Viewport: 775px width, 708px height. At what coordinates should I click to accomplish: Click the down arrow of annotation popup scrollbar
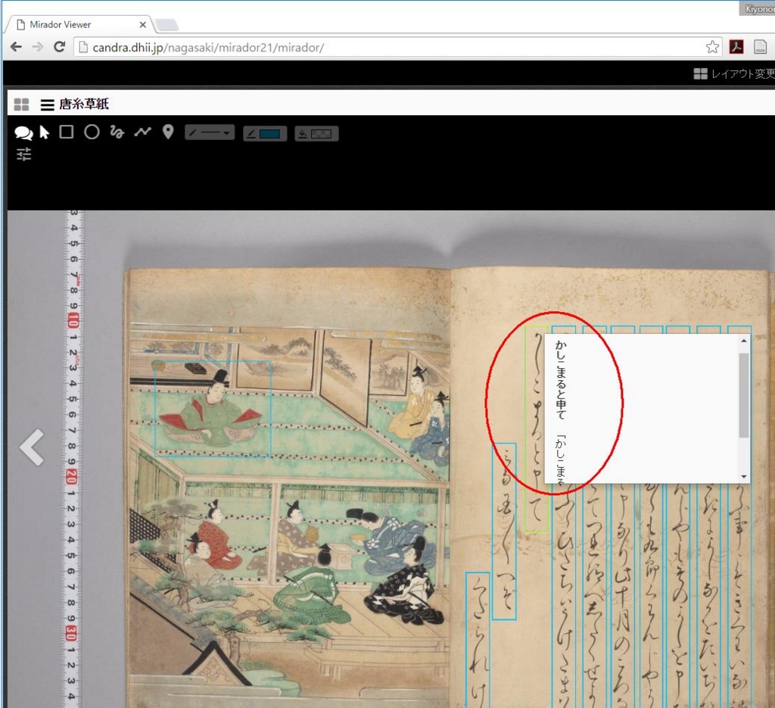[x=744, y=476]
